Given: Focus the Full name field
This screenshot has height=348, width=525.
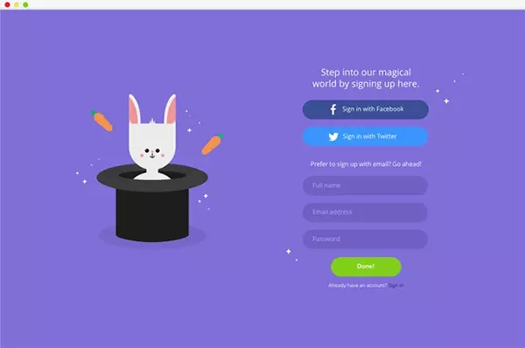Looking at the screenshot, I should pyautogui.click(x=365, y=185).
